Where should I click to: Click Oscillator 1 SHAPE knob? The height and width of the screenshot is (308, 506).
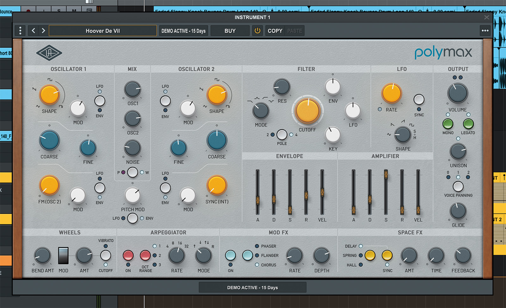point(50,94)
